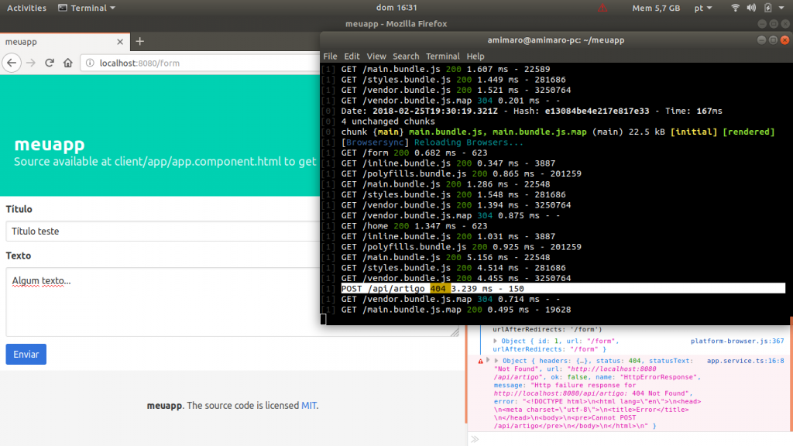Click the Firefox back arrow button

12,63
